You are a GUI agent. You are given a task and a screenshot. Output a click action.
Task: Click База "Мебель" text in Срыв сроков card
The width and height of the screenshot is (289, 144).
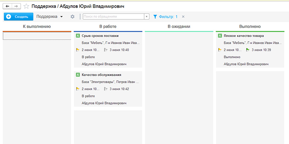point(110,43)
